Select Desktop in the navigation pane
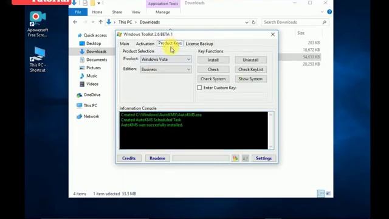 [90, 43]
